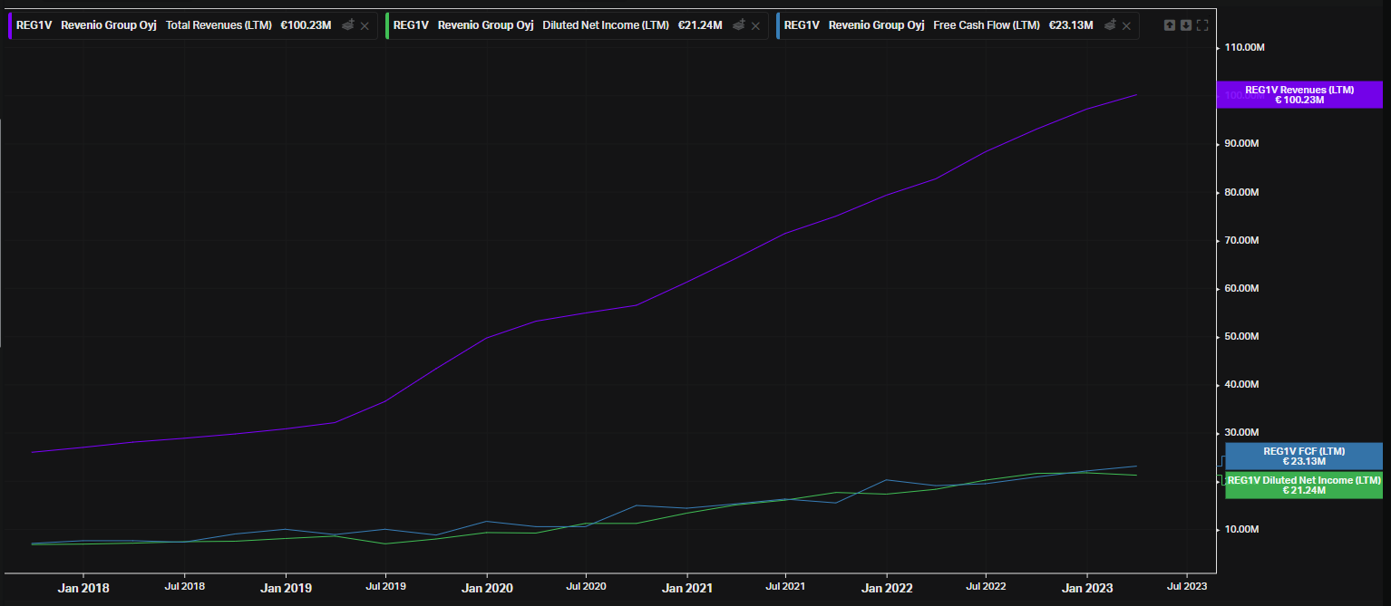
Task: Remove the Free Cash Flow (LTM) series
Action: pyautogui.click(x=1126, y=25)
